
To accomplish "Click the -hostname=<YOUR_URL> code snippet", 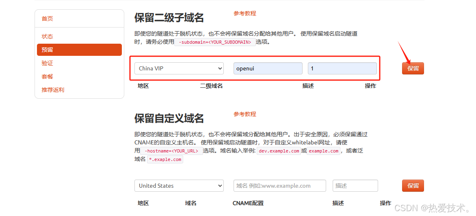I will (x=171, y=151).
